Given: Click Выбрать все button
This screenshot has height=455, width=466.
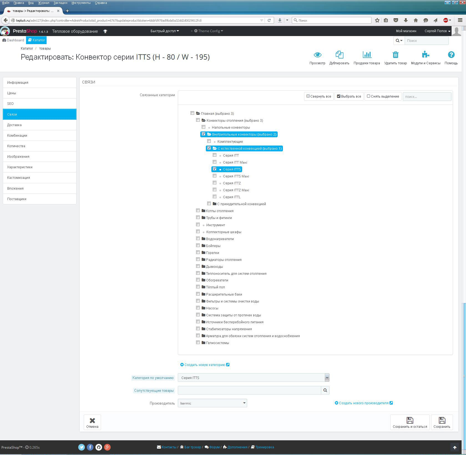Looking at the screenshot, I should (349, 96).
